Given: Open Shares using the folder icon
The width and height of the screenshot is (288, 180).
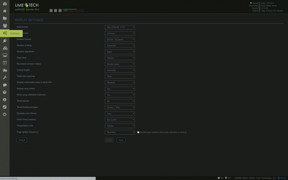Looking at the screenshot, I should (x=5, y=18).
